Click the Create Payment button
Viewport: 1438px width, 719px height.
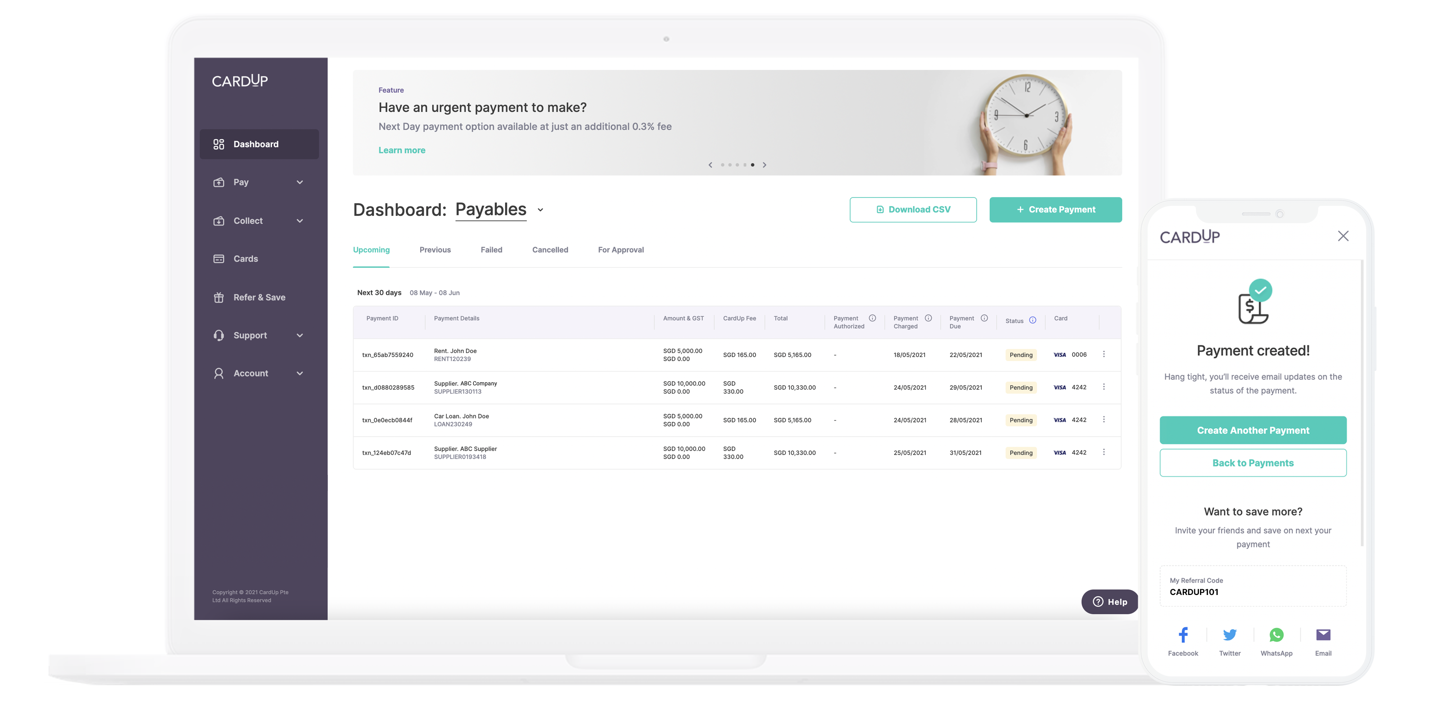[1055, 209]
